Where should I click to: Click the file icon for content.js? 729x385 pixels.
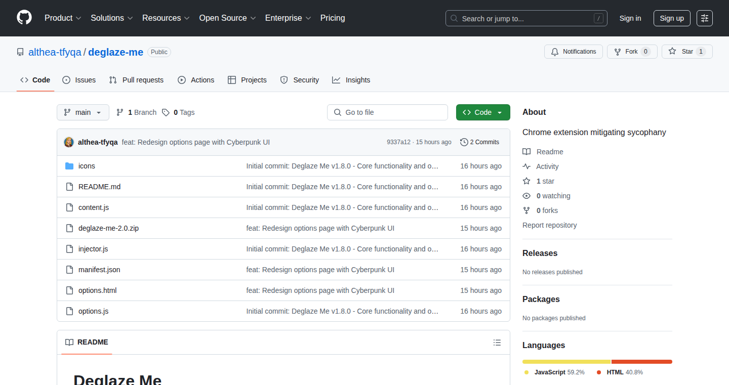[69, 207]
